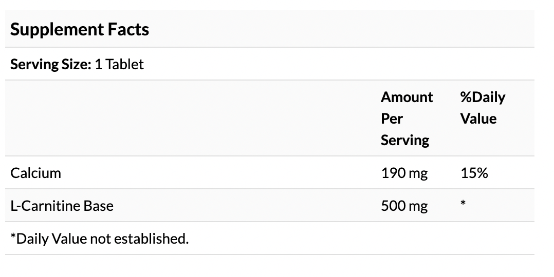Image resolution: width=554 pixels, height=277 pixels.
Task: Click the word "Facts" in the heading
Action: [127, 29]
